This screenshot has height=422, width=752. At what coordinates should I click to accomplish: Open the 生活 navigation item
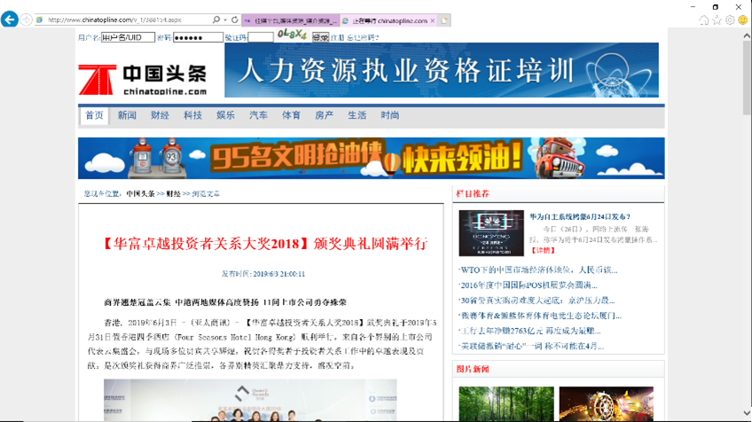click(x=356, y=115)
